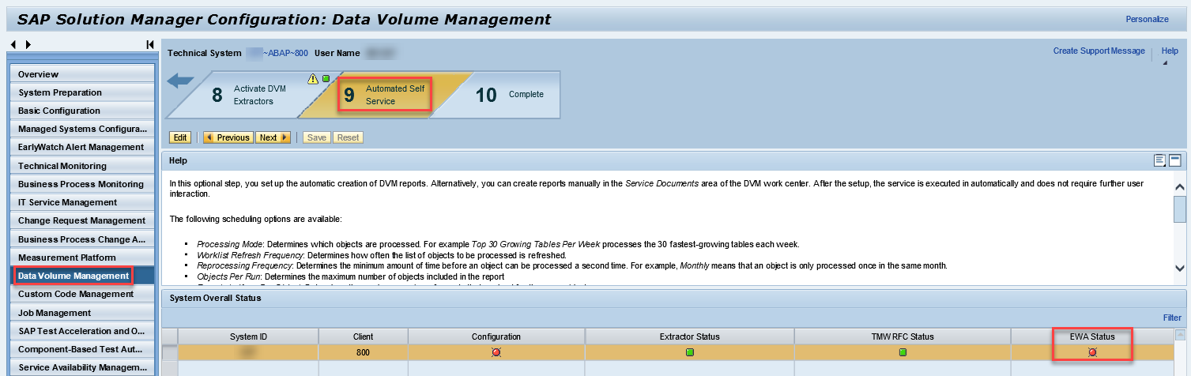Open roadmap step 8 Activate DVM Extractors
The height and width of the screenshot is (376, 1191).
(253, 95)
